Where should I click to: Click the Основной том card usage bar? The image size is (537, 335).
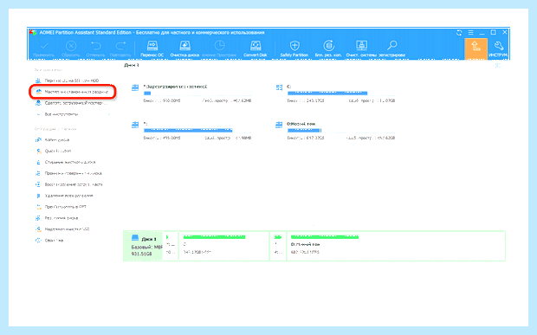click(x=341, y=131)
